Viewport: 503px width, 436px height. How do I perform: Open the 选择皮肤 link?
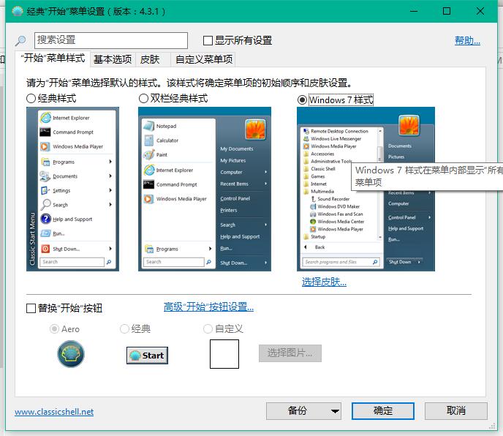[x=324, y=282]
